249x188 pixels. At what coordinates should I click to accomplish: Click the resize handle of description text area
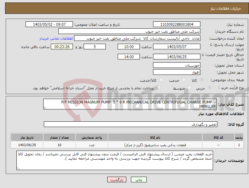pos(45,108)
